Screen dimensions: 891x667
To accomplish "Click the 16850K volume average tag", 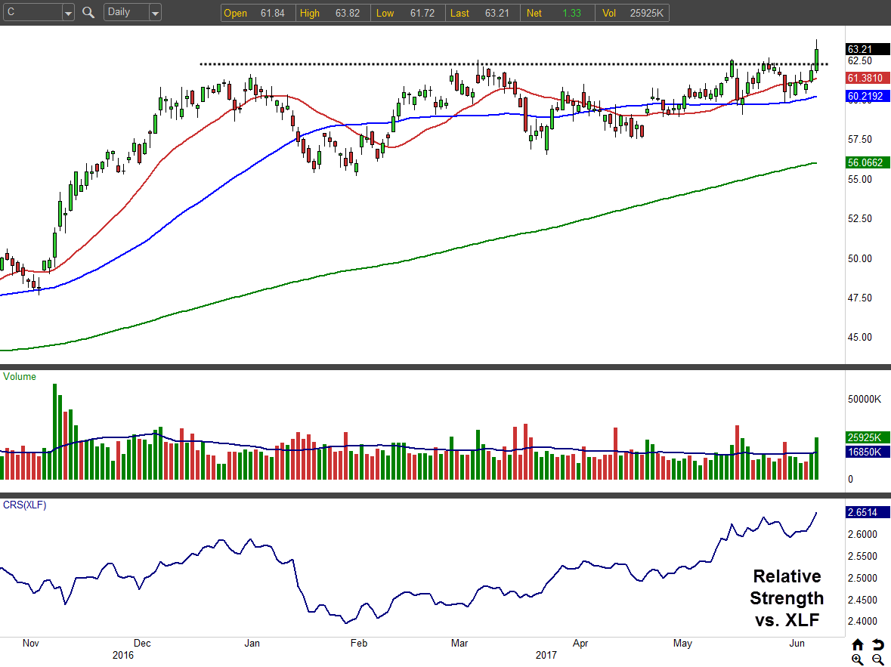I will [x=868, y=452].
